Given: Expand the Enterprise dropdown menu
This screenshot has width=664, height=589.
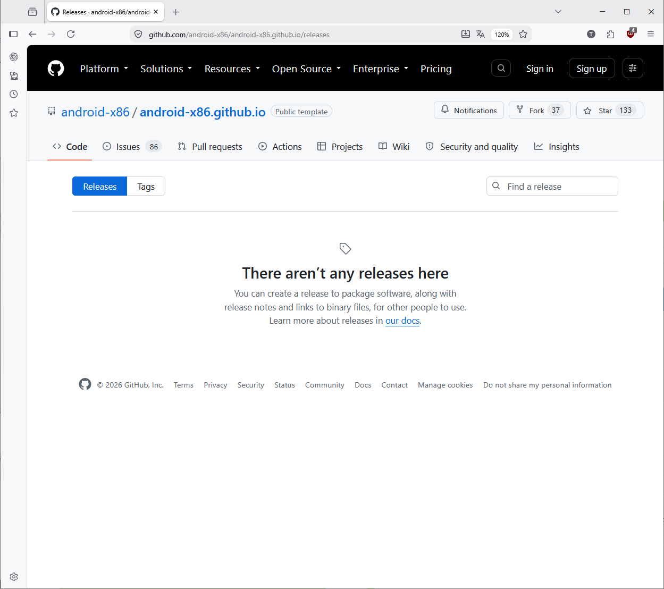Looking at the screenshot, I should pos(381,69).
